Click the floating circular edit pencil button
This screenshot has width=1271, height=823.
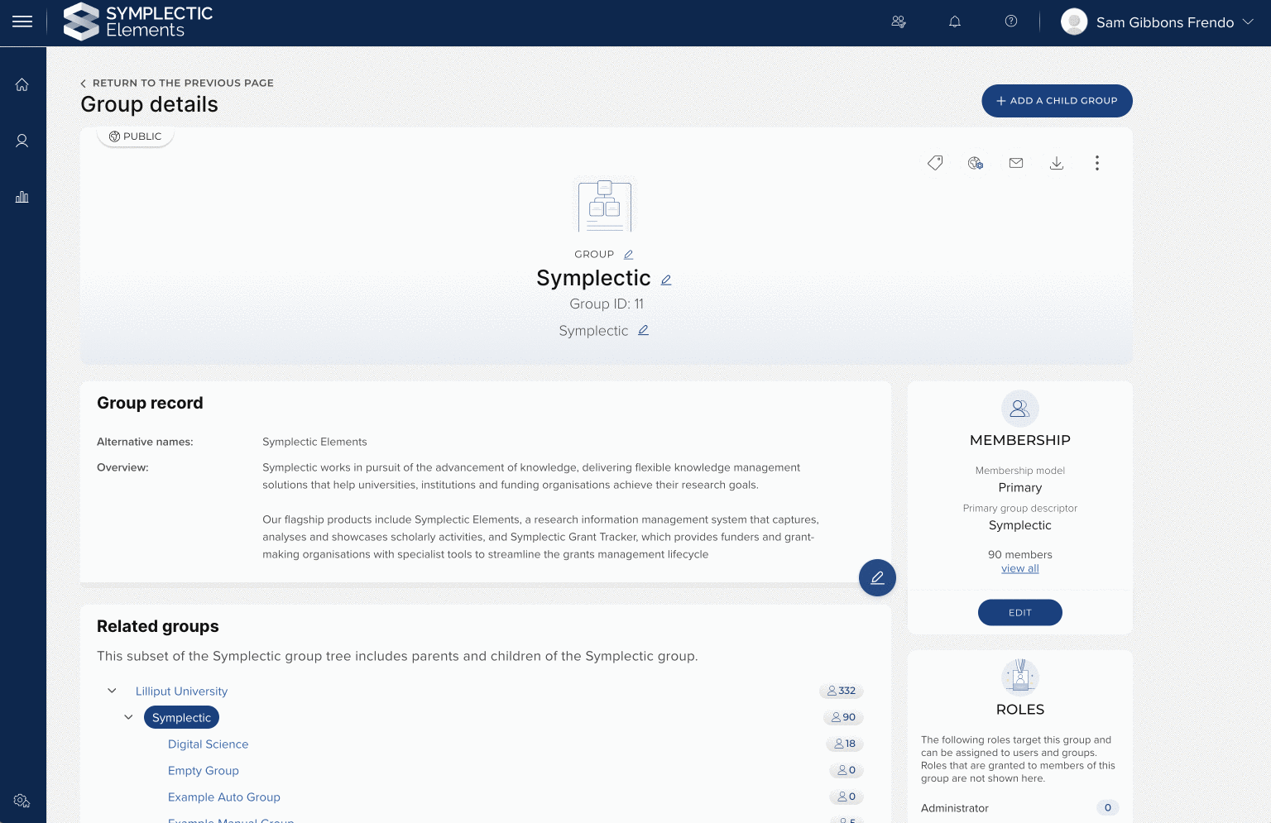877,577
